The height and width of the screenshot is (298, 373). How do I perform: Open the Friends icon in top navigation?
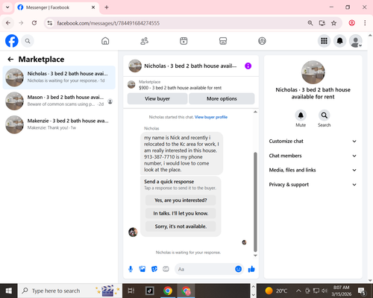point(145,41)
